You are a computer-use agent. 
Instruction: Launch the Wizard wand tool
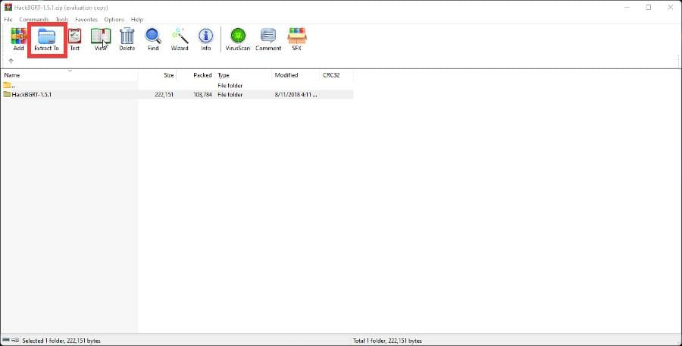point(180,36)
